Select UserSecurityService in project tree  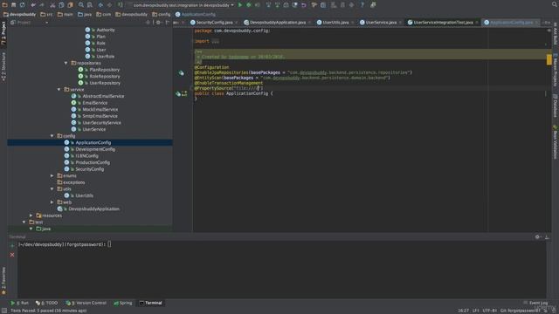101,123
